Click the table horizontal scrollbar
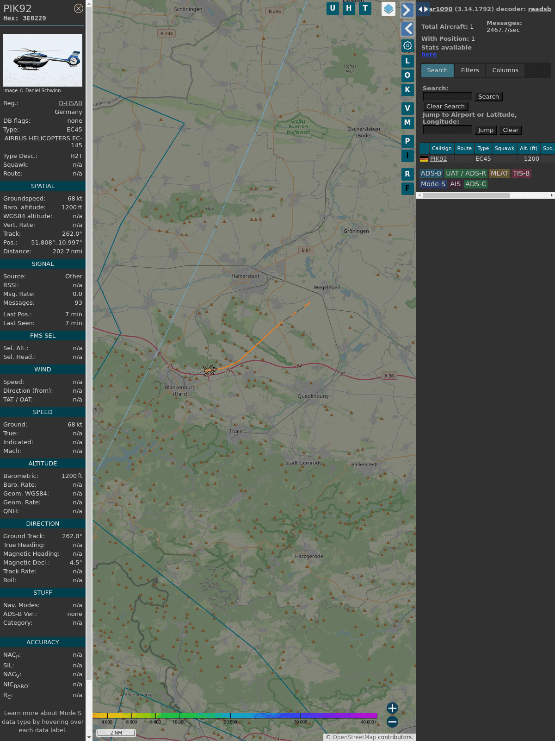This screenshot has height=741, width=555. (466, 195)
